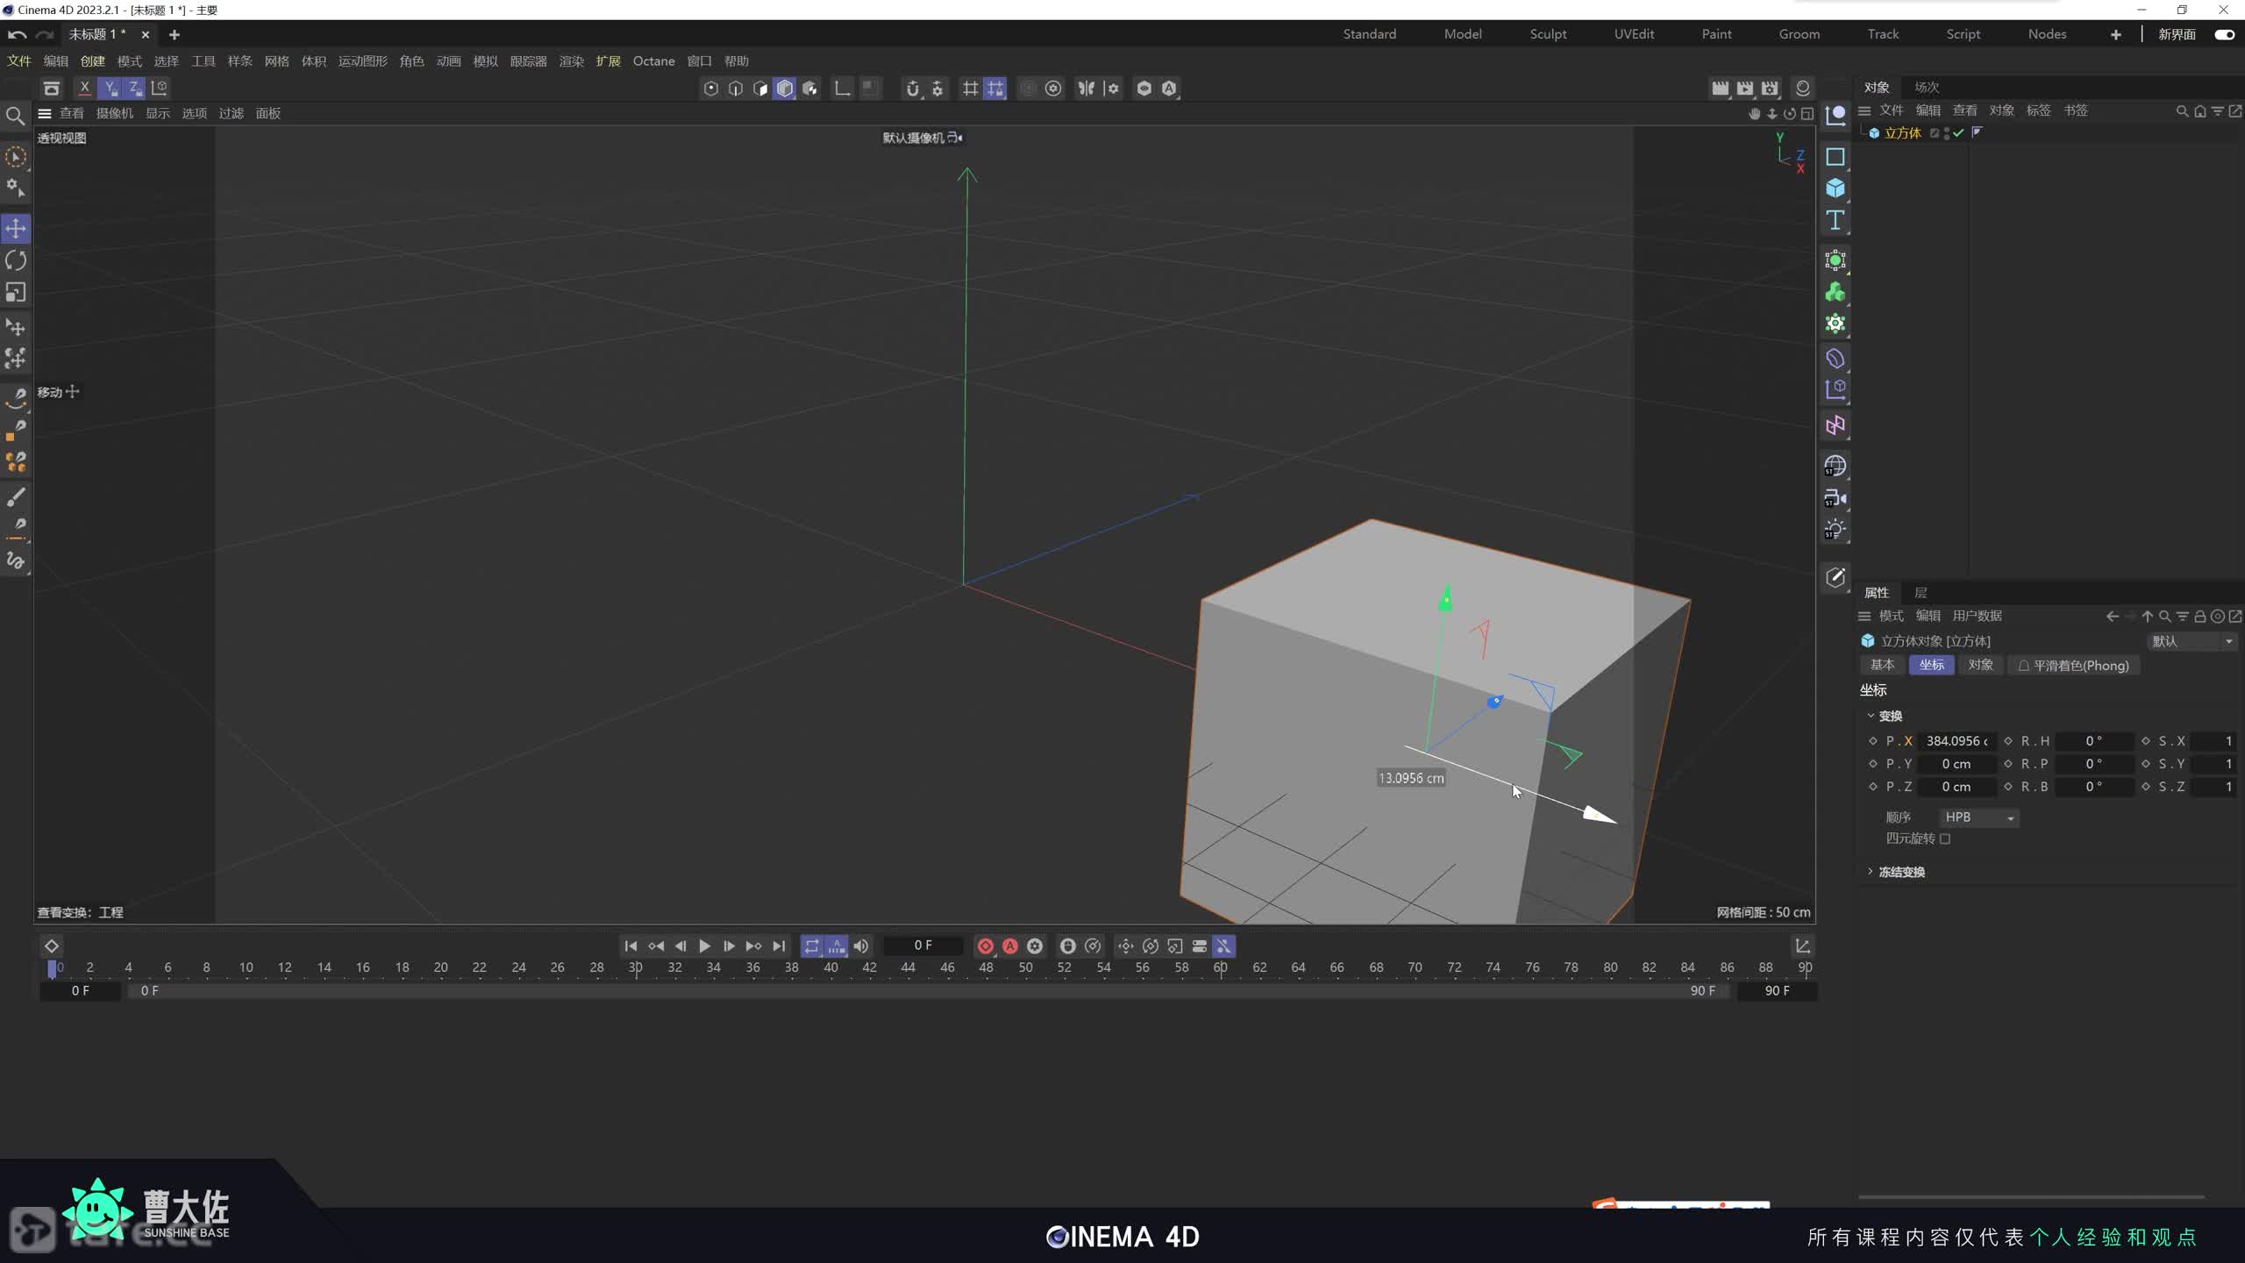
Task: Switch to the Sculpt layout tab
Action: pos(1548,34)
